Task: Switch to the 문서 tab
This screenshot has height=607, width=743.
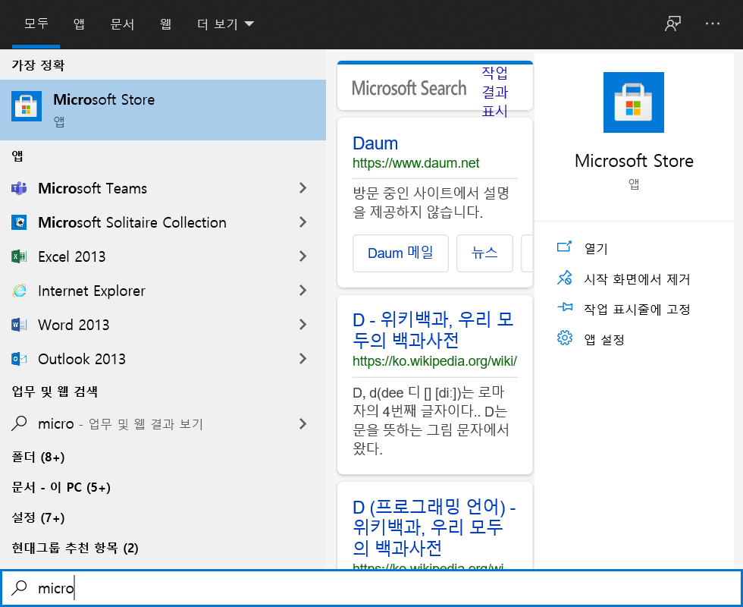Action: coord(122,24)
